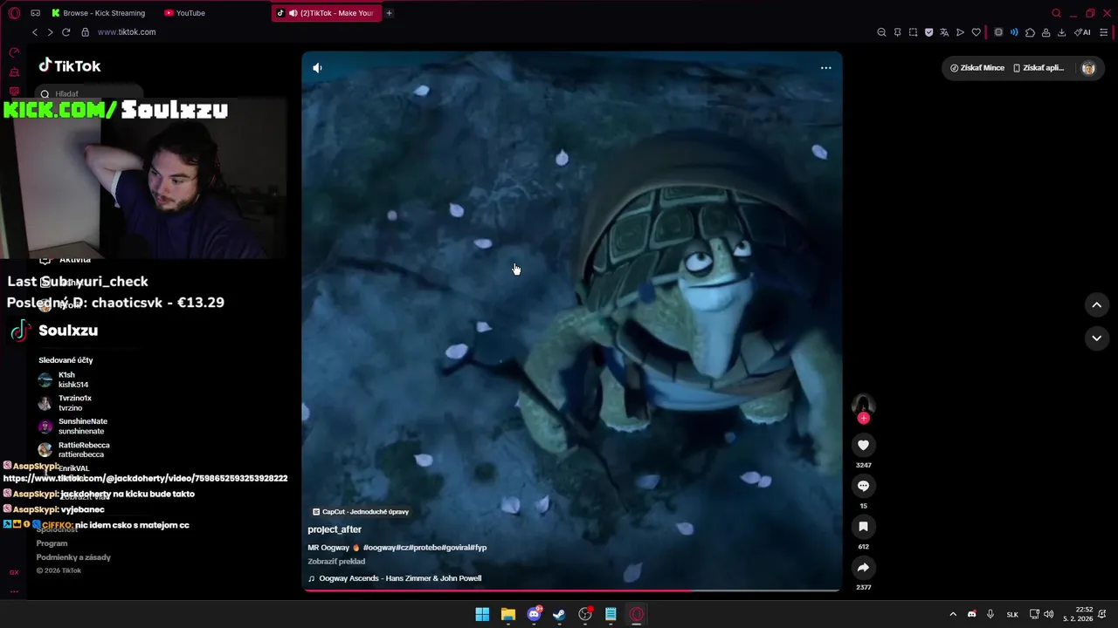Open the Opera search tabs magnifier
The height and width of the screenshot is (628, 1118).
point(1056,13)
